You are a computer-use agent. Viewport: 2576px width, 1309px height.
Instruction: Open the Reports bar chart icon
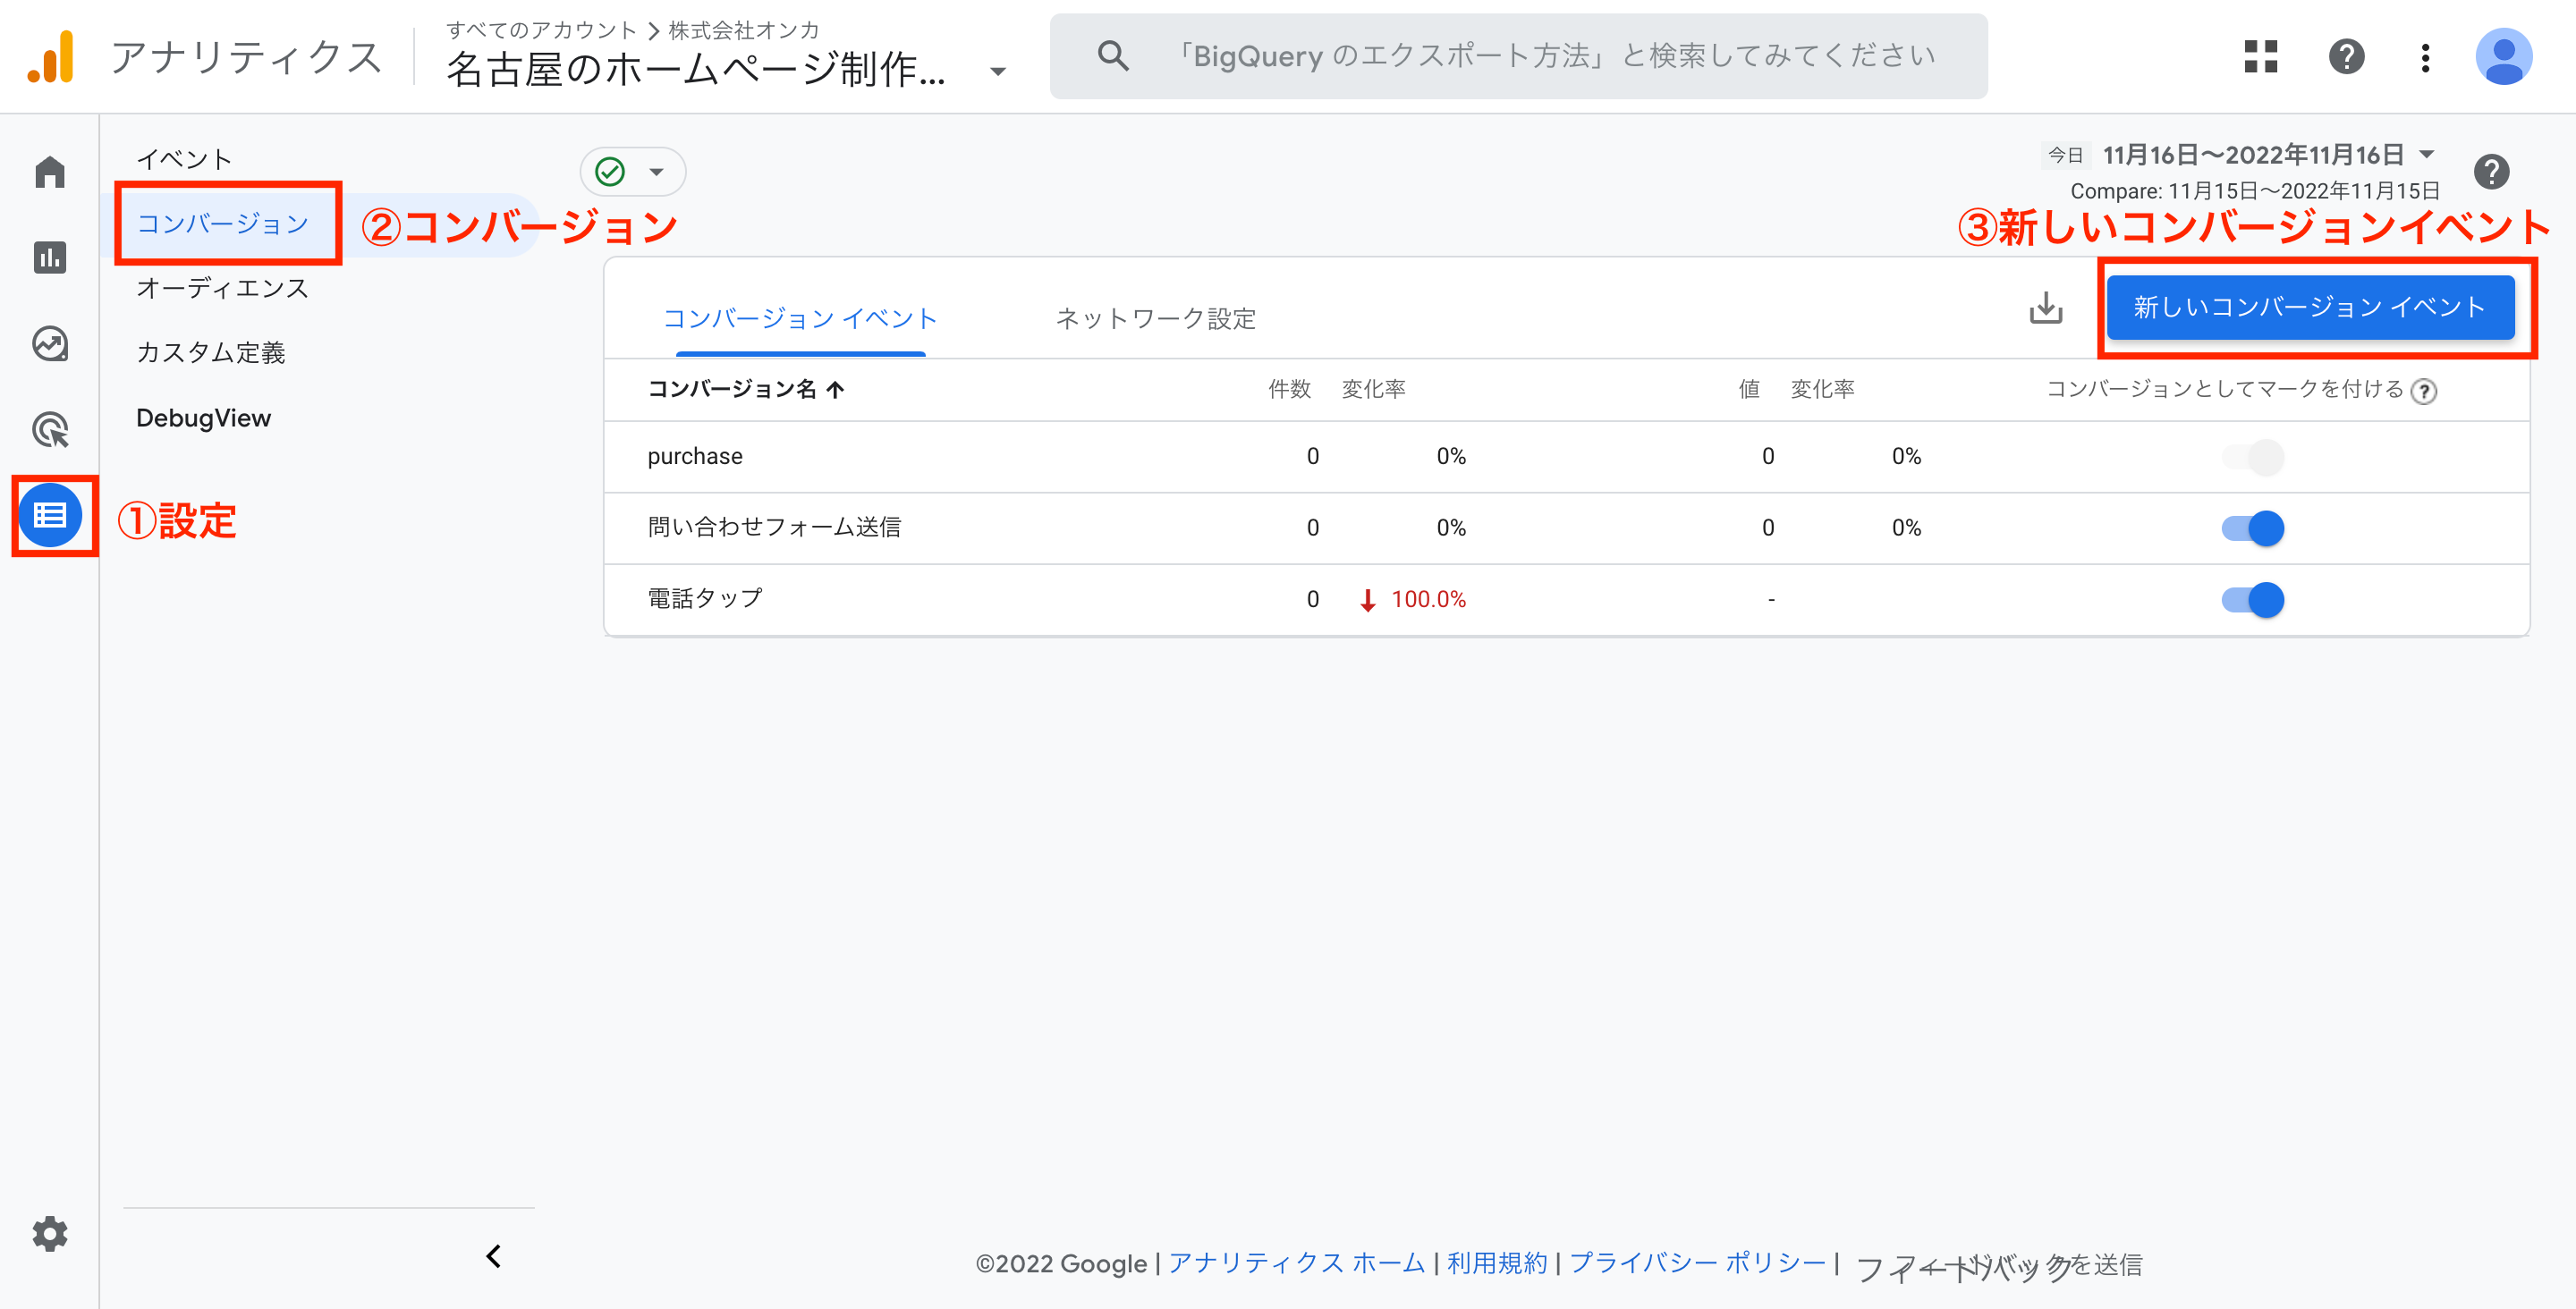pyautogui.click(x=50, y=258)
